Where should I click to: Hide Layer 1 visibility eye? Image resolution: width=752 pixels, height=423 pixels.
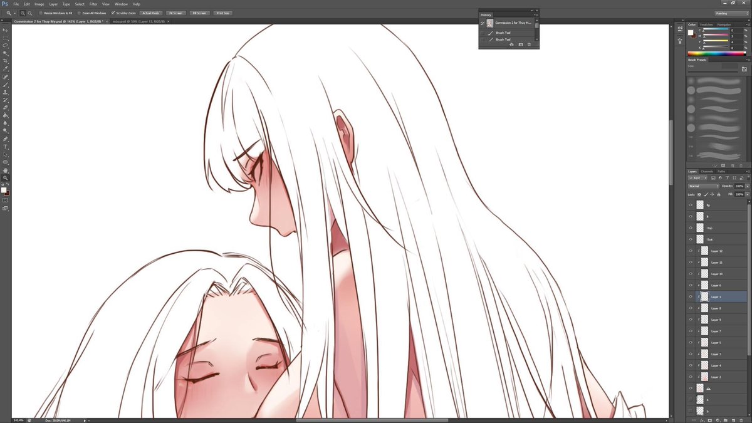pos(691,297)
